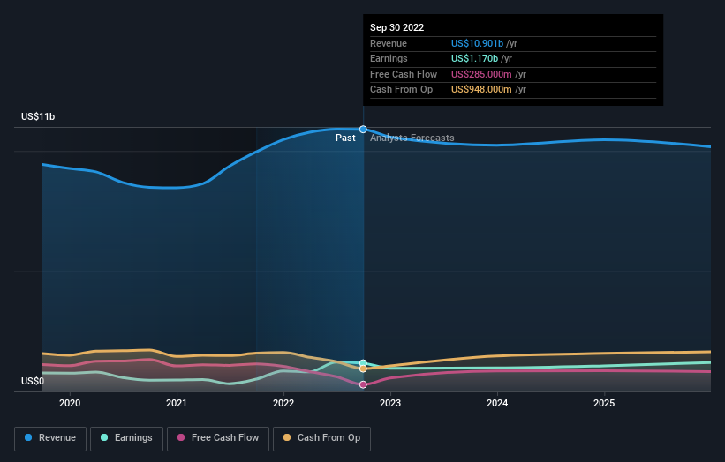Click the 'Cash From Op' row label in tooltip
Viewport: 725px width, 462px height.
coord(401,90)
